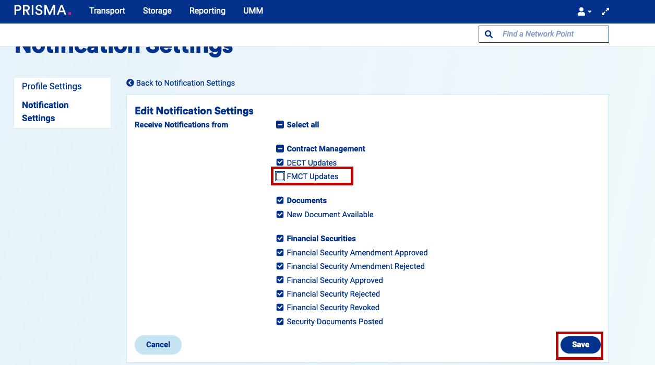Open the Reporting menu
Image resolution: width=655 pixels, height=365 pixels.
coord(207,10)
